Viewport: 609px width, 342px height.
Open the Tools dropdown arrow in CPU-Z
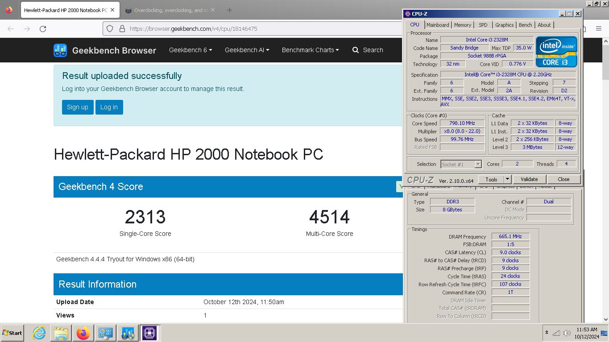pos(507,179)
